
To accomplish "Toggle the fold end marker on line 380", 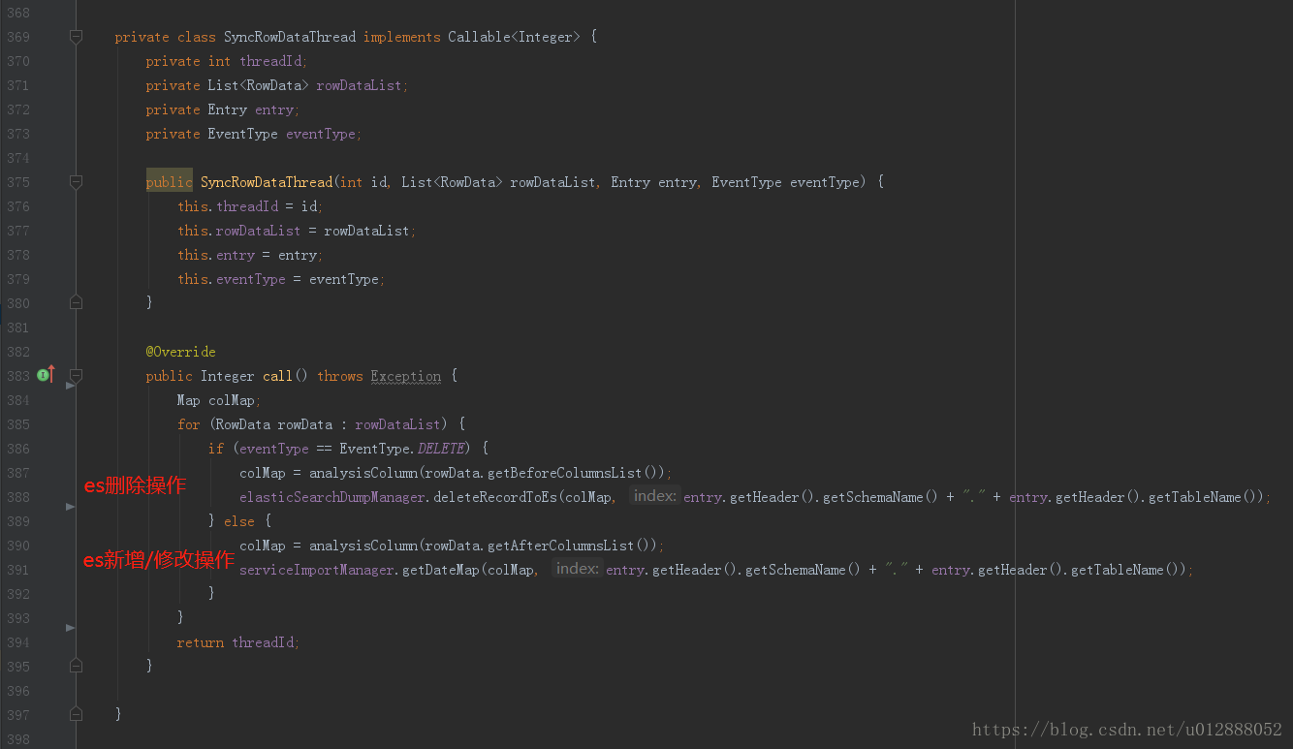I will 76,302.
